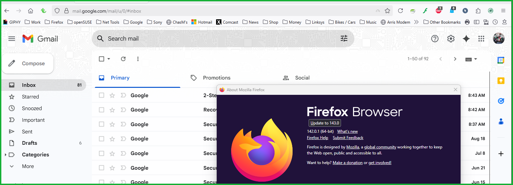Open Google apps grid
This screenshot has width=513, height=185.
(x=481, y=39)
